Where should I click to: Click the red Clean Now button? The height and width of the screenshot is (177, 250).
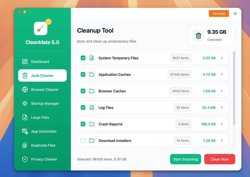tap(220, 159)
